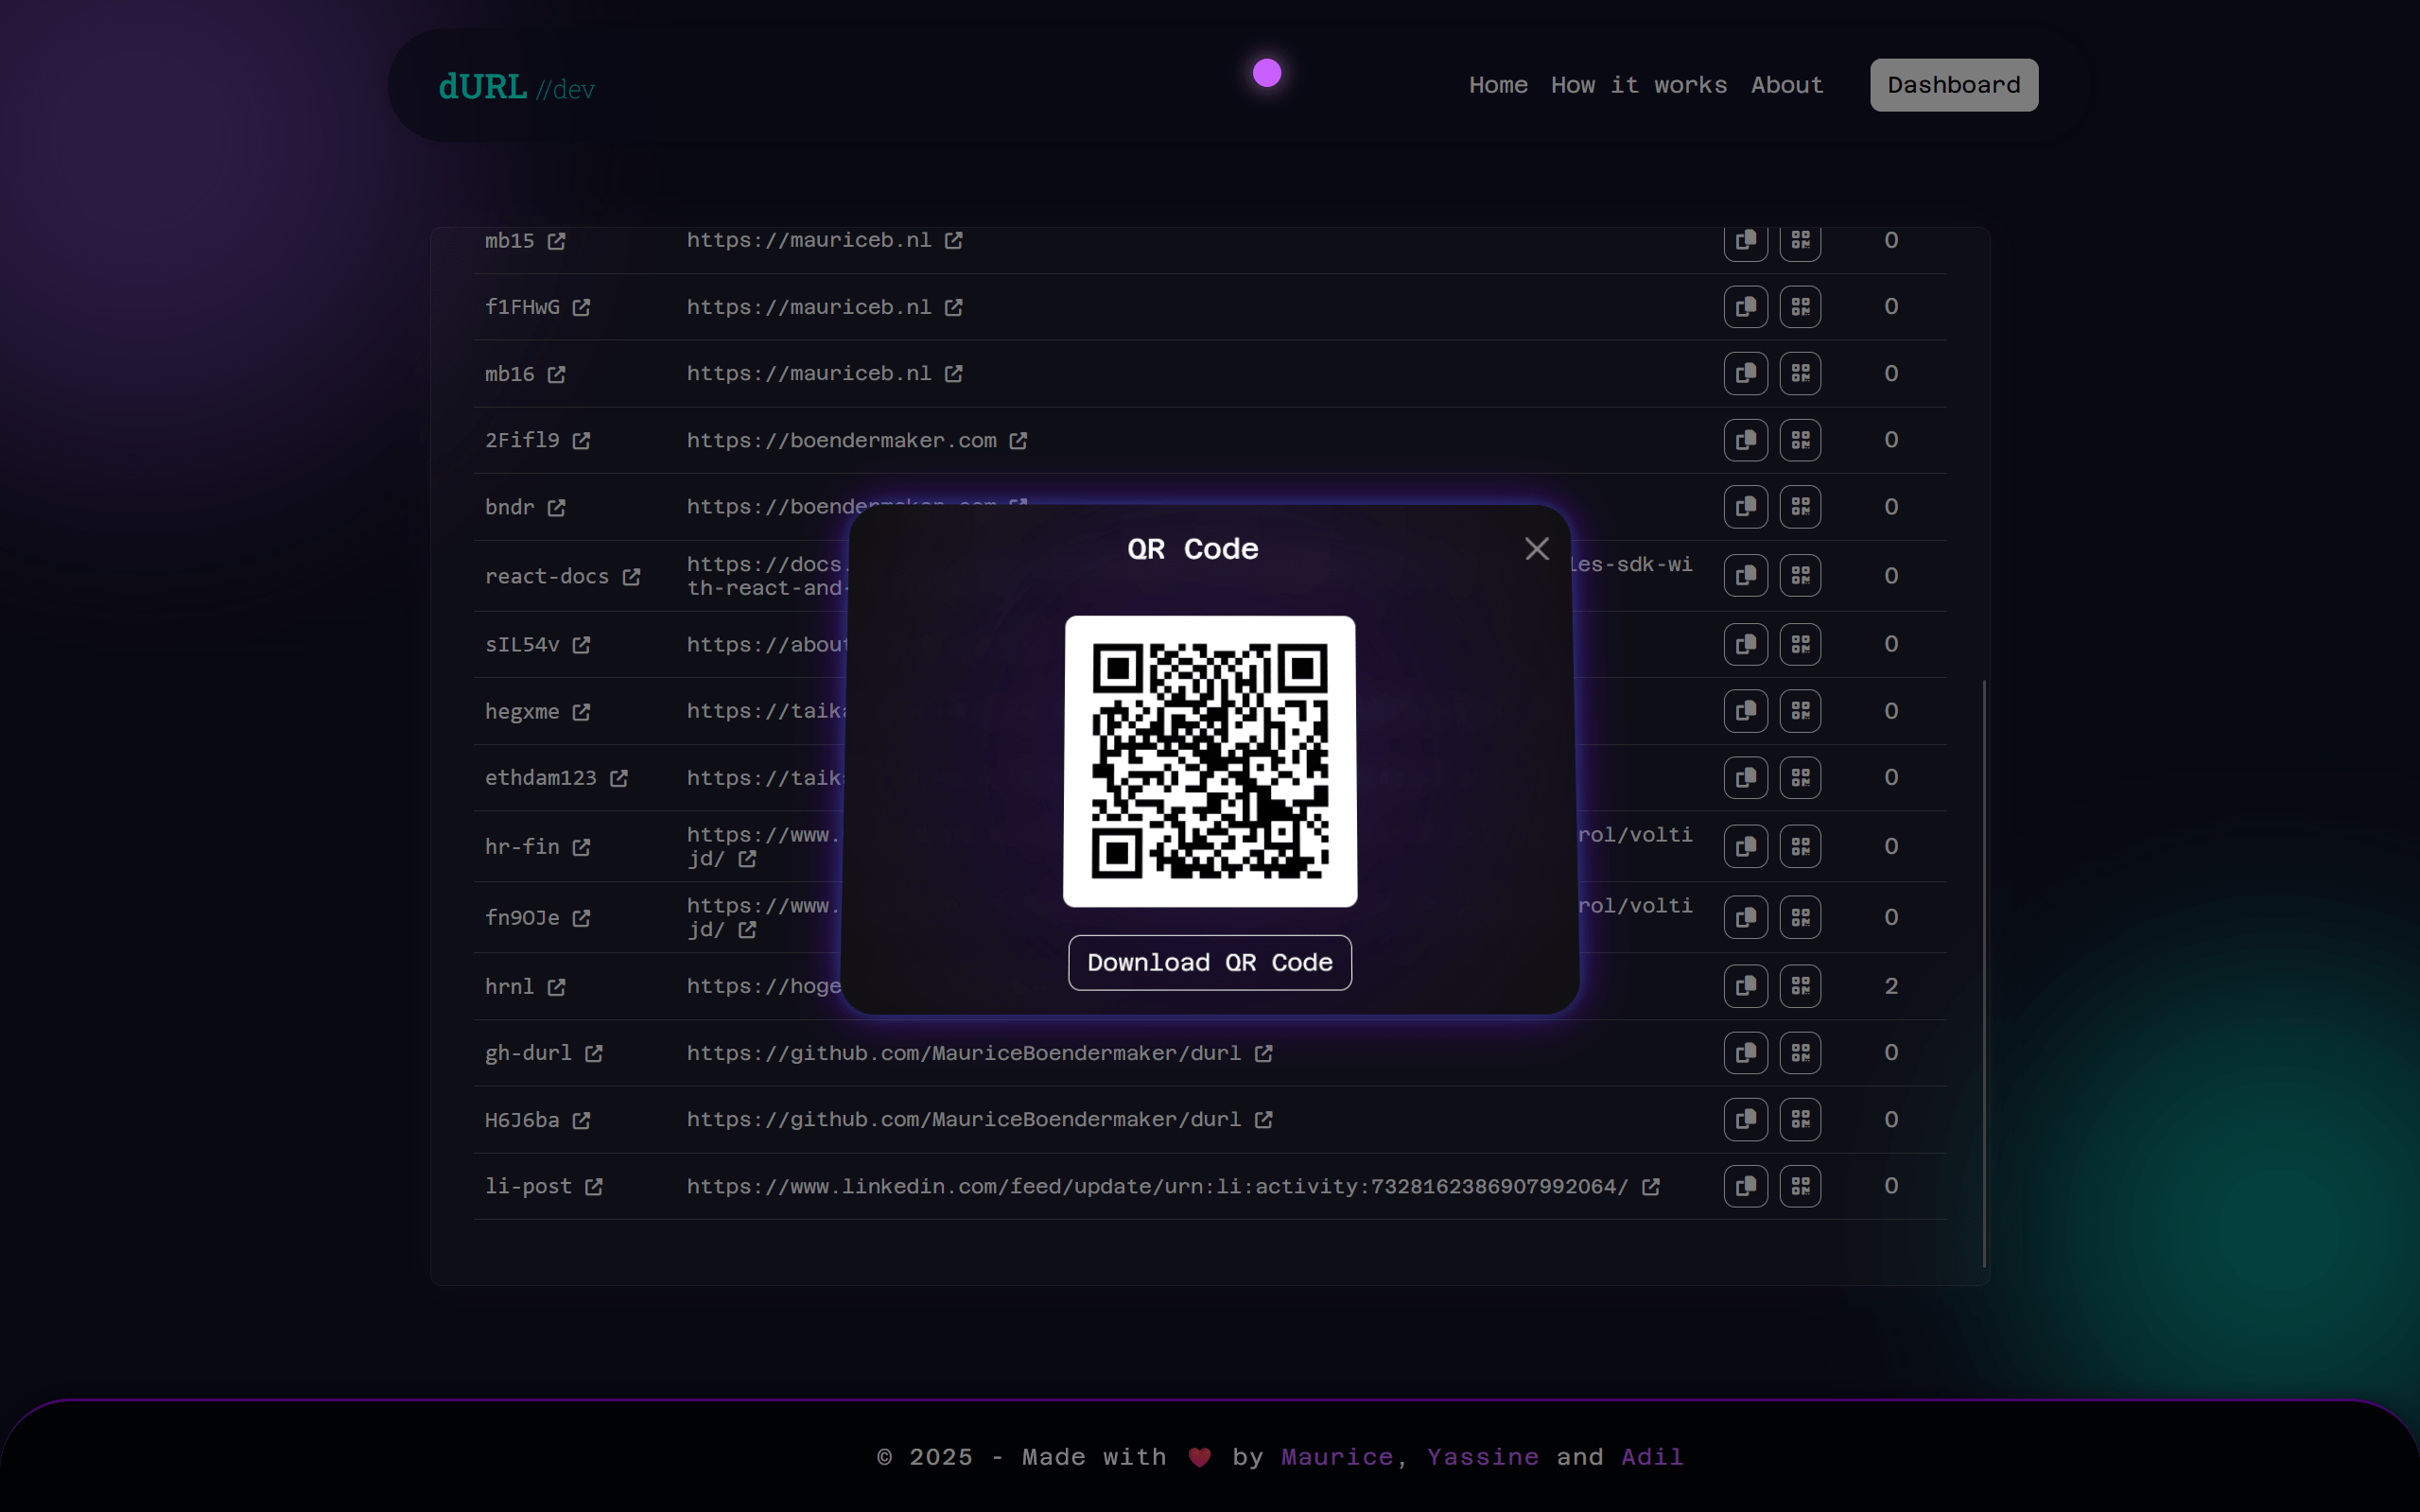
Task: Open external icon next to gh-durl
Action: (x=594, y=1053)
